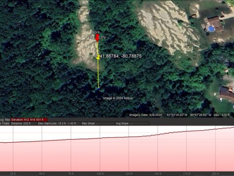234x176 pixels.
Task: Click the elevation profile at the 150 ft gridline
Action: [x=157, y=134]
